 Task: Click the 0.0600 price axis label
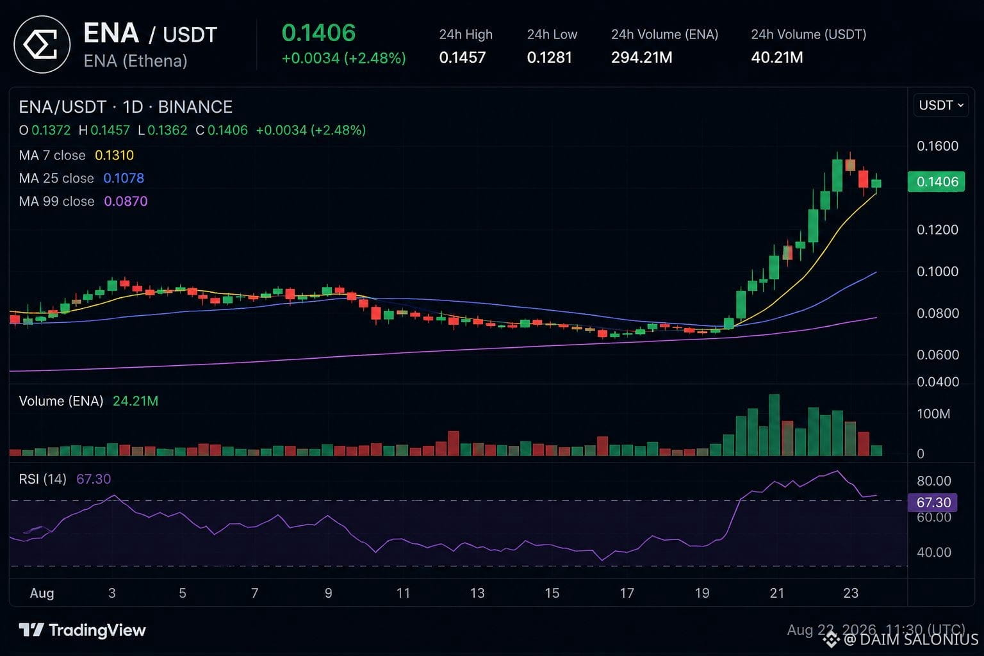937,355
